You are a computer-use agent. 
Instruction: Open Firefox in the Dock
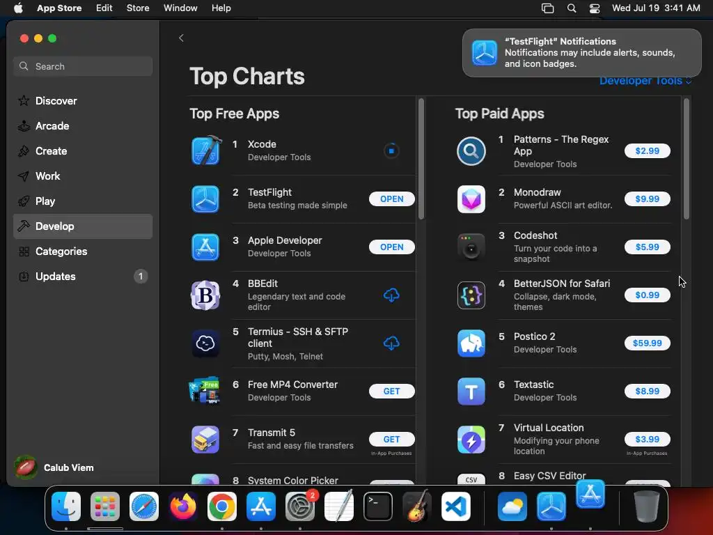coord(183,506)
